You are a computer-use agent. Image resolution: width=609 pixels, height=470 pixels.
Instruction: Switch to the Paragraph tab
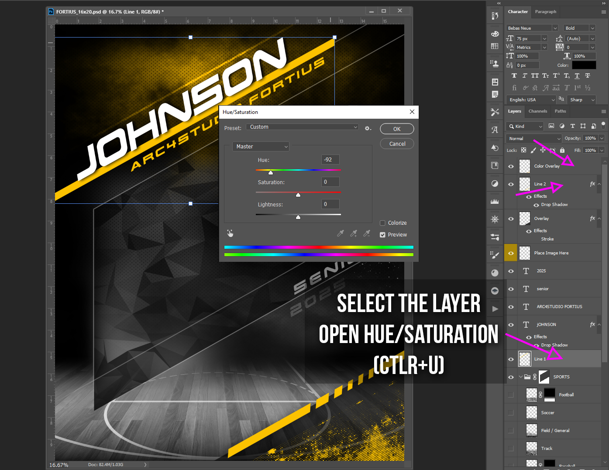(546, 12)
